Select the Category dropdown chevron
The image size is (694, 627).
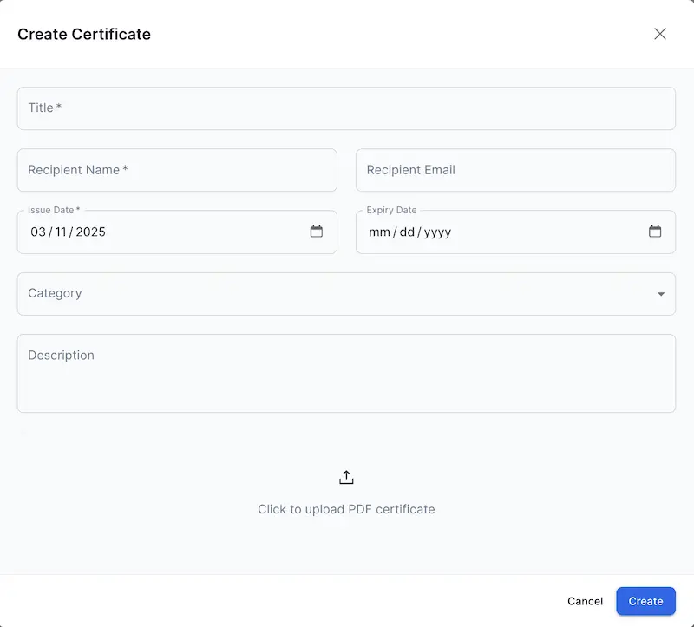pos(660,293)
